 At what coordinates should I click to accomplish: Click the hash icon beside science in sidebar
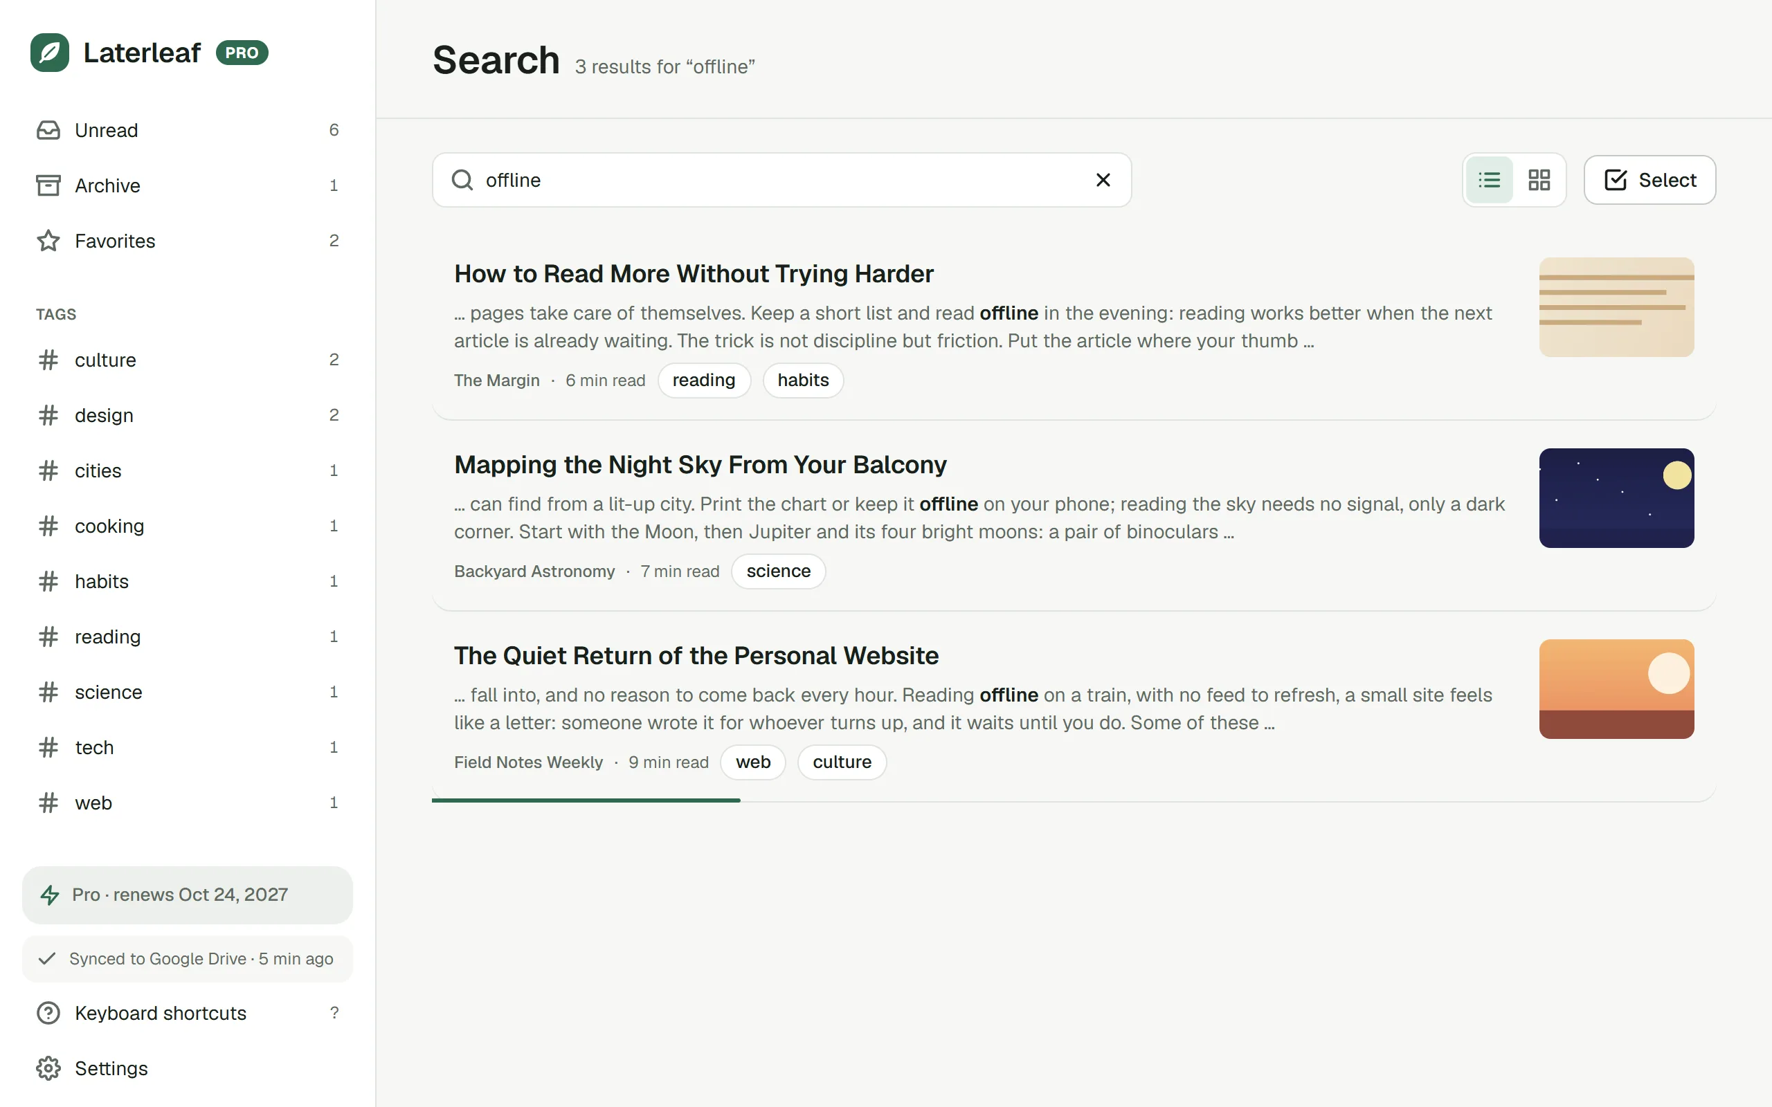pyautogui.click(x=48, y=692)
